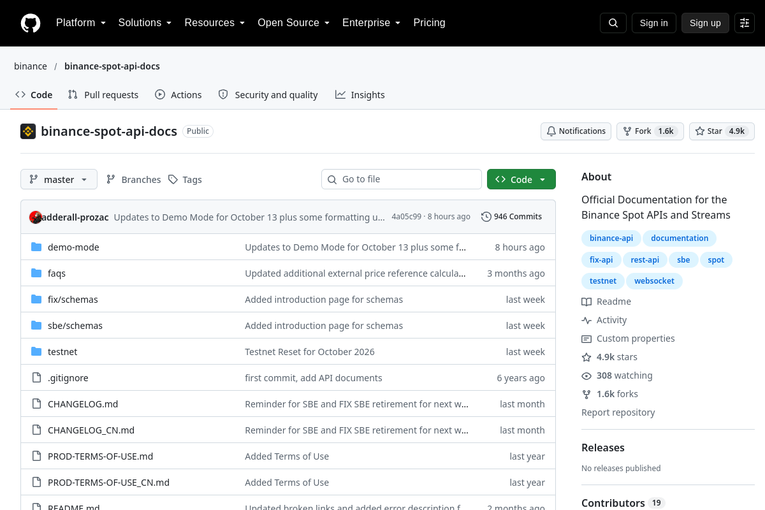Screen dimensions: 765x510
Task: Click the Readme book icon
Action: pos(586,302)
